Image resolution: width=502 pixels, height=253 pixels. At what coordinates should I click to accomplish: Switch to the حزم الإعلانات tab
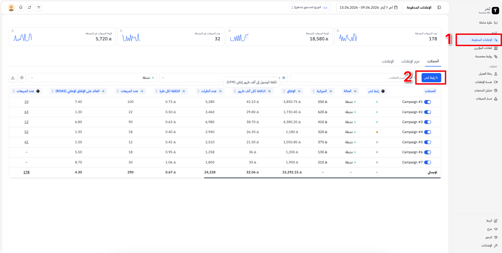410,61
